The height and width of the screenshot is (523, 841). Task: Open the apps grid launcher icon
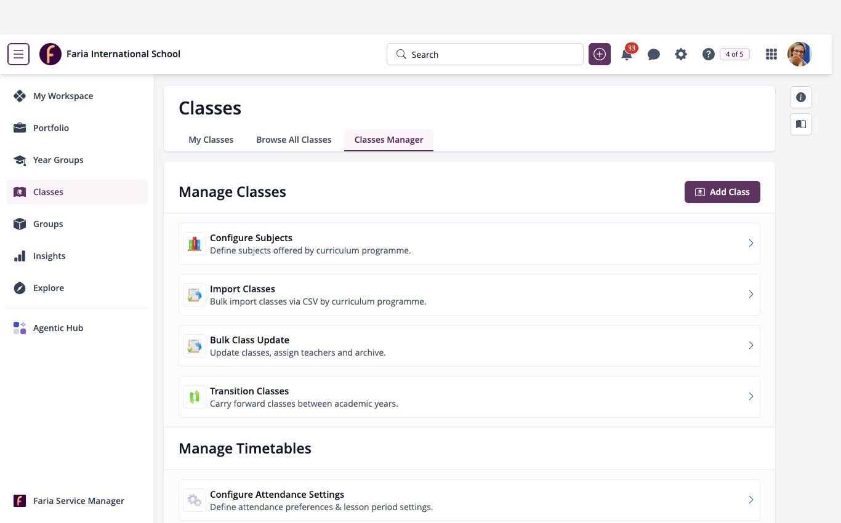[x=771, y=54]
